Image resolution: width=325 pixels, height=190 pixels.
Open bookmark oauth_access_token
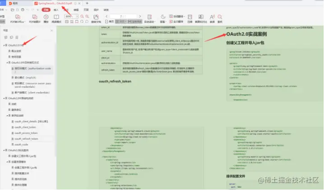pos(26,133)
